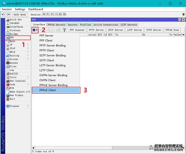Select PPPoE Client option
This screenshot has width=186, height=154.
click(56, 90)
